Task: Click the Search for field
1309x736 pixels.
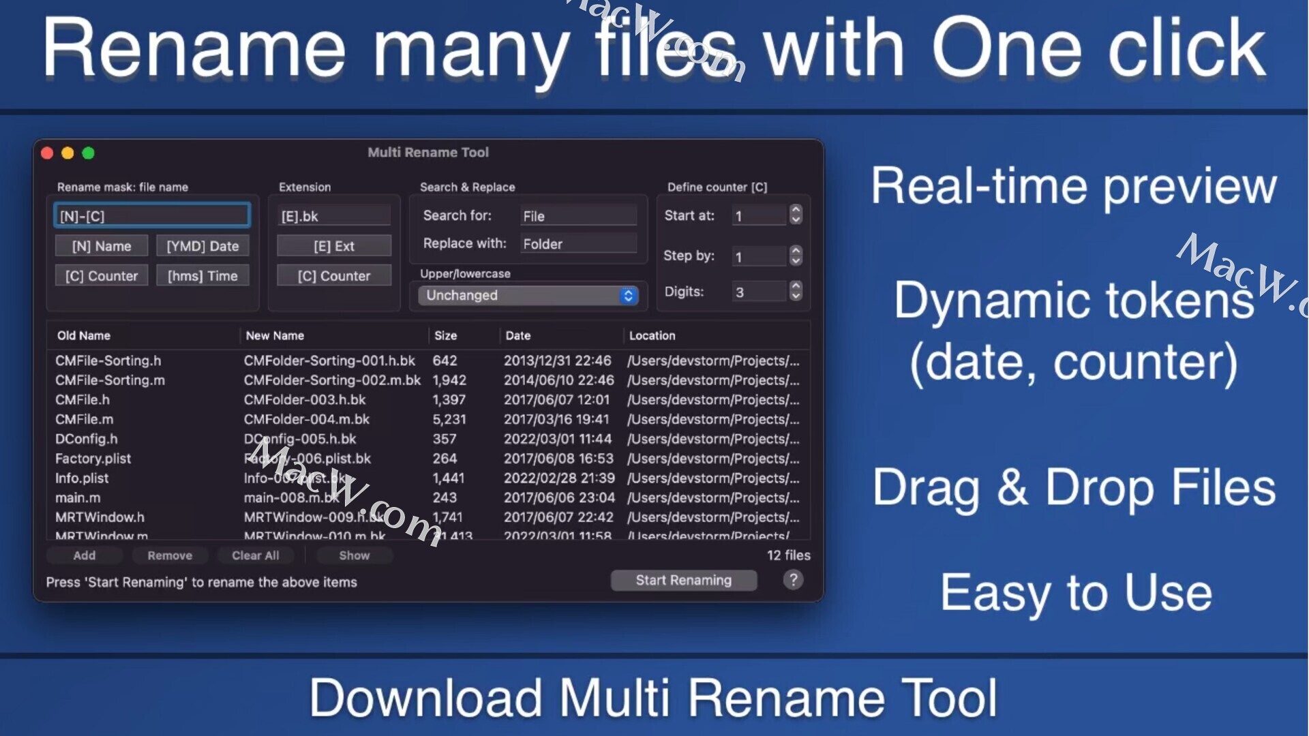Action: click(x=578, y=215)
